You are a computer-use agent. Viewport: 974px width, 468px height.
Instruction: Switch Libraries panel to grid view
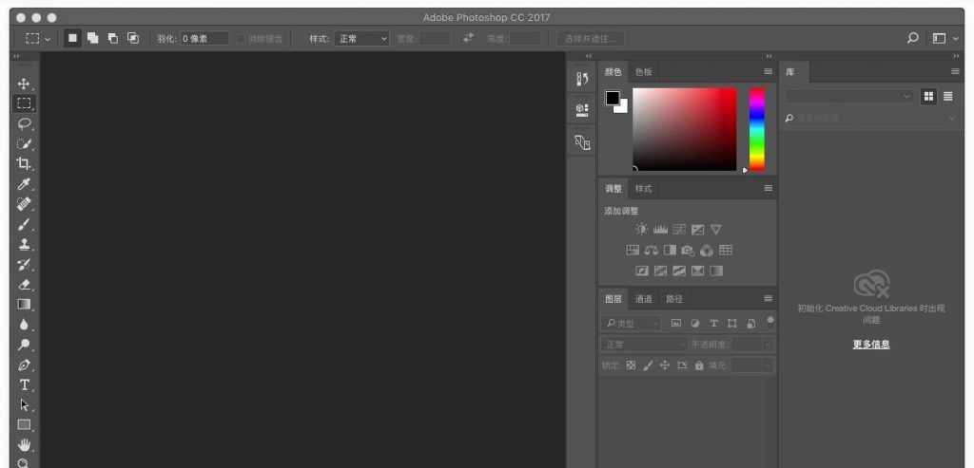click(928, 97)
